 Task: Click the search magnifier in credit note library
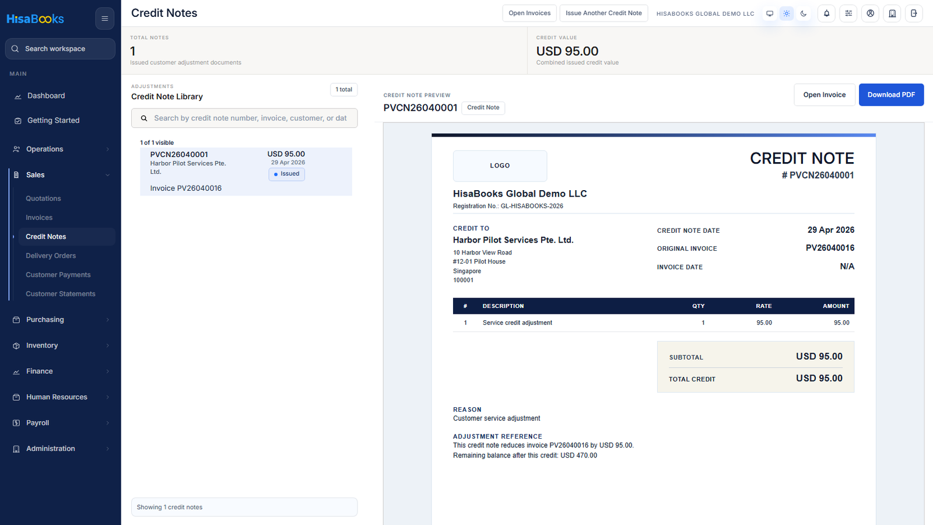(144, 118)
